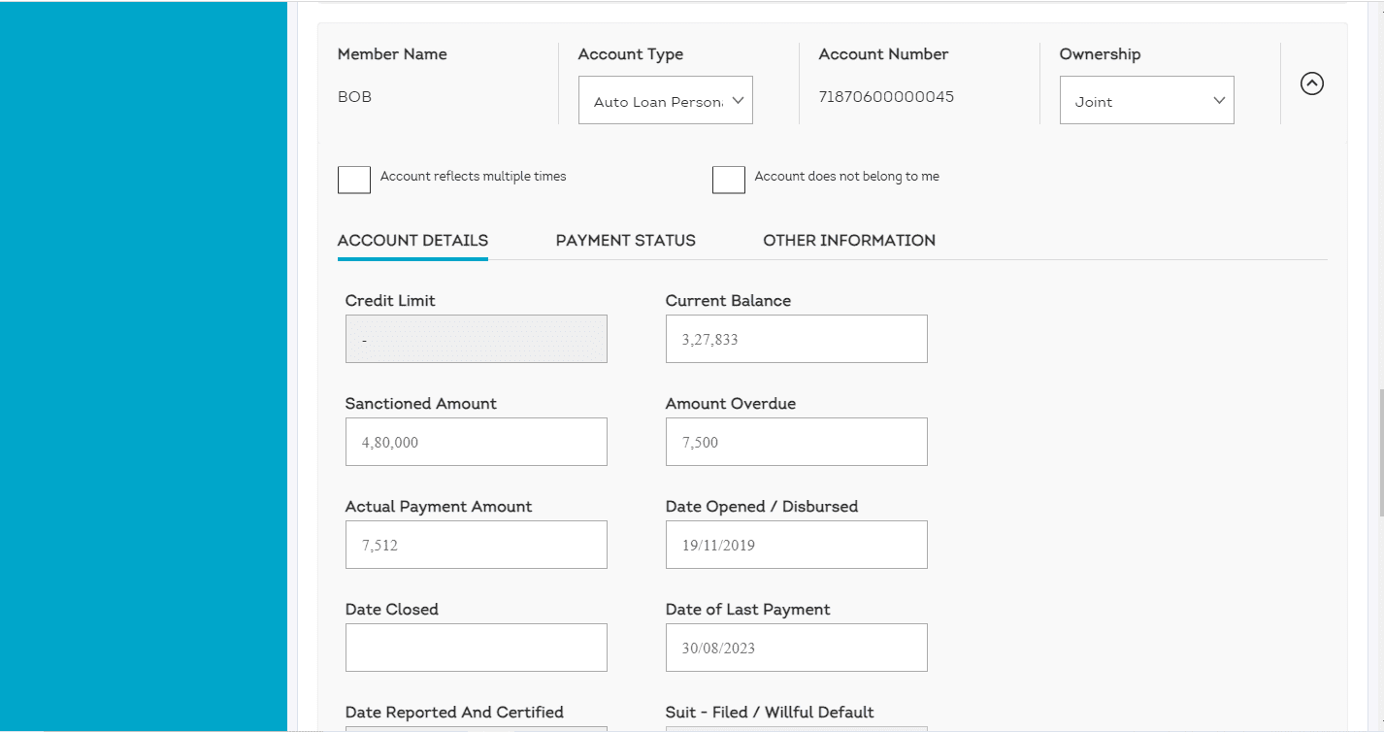The image size is (1384, 732).
Task: Click the 'Member Name' heading
Action: [392, 54]
